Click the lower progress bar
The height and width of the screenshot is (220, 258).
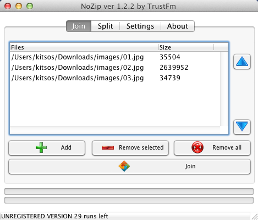[129, 200]
